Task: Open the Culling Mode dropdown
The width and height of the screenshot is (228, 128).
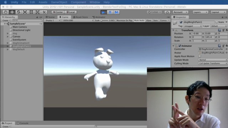Action: point(213,63)
